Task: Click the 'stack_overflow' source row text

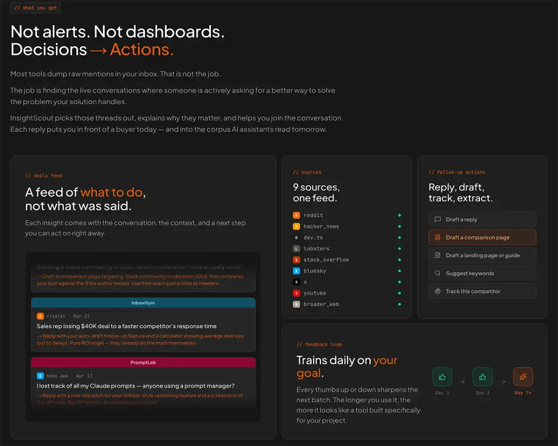Action: click(x=326, y=260)
